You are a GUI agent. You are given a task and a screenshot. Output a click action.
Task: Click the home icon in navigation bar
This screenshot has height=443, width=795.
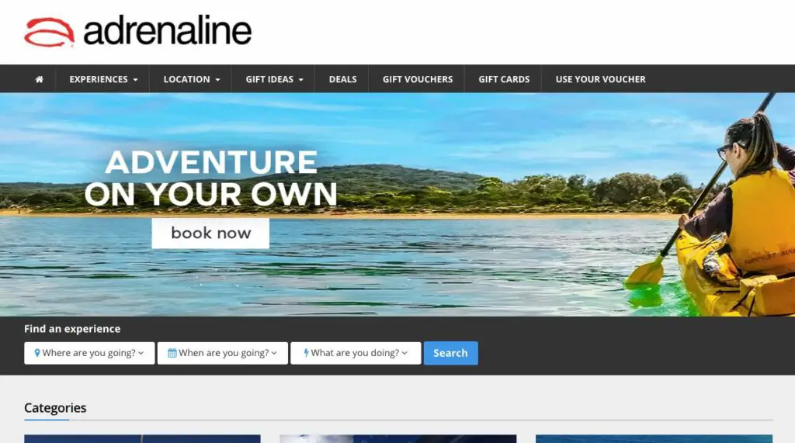(x=39, y=79)
